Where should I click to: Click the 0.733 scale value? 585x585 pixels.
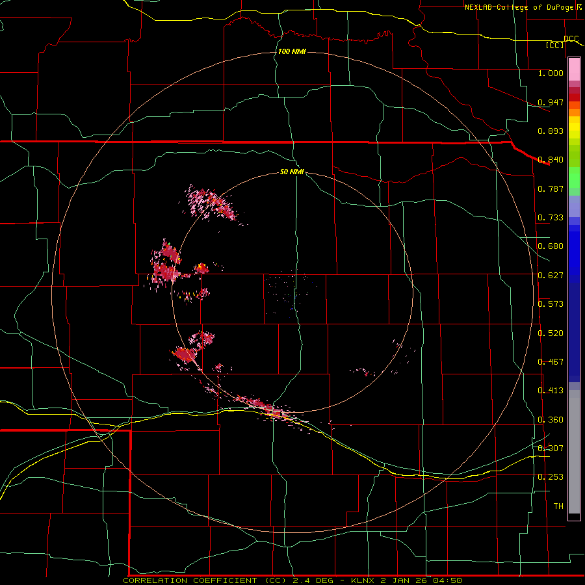pos(551,218)
